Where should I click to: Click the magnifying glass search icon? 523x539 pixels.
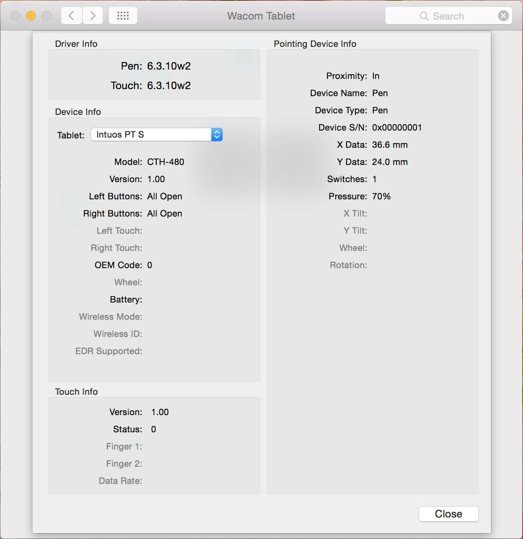[x=424, y=16]
